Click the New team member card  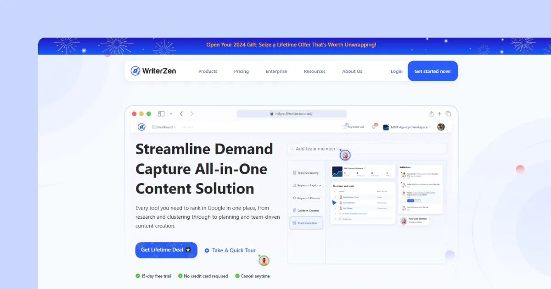(414, 221)
